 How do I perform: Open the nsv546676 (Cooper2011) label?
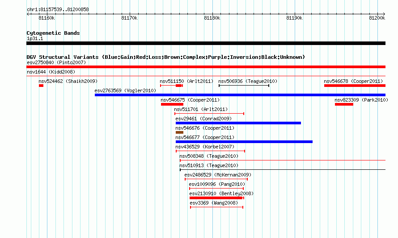pyautogui.click(x=205, y=128)
